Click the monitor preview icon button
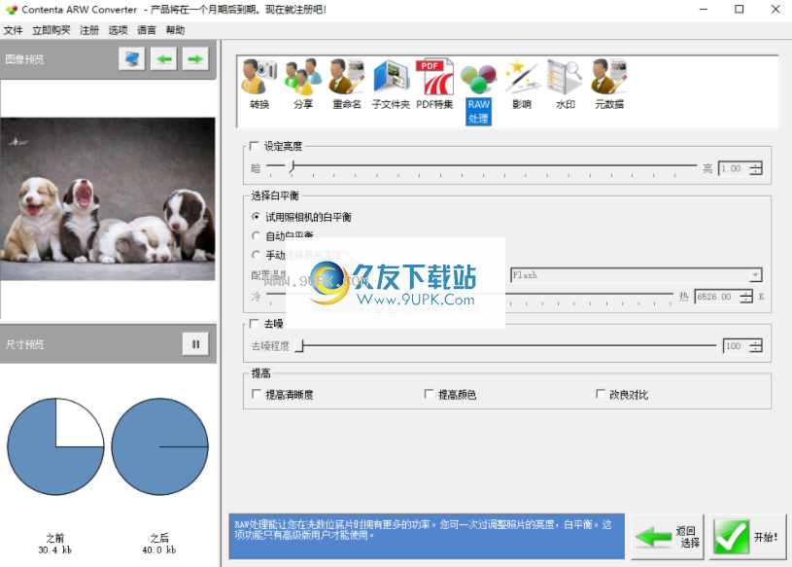Screen dimensions: 792x567 tap(132, 59)
